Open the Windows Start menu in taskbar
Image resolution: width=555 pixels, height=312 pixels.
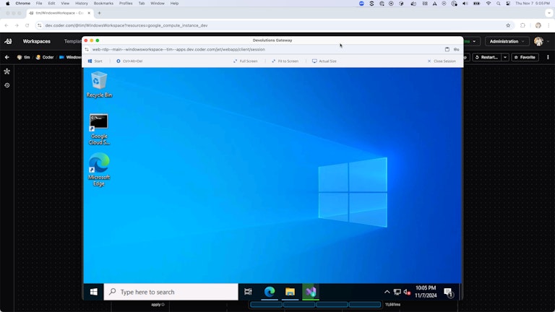[x=94, y=292]
